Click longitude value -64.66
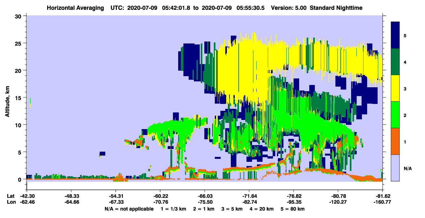Screen dimensions: 425x218 (x=71, y=202)
